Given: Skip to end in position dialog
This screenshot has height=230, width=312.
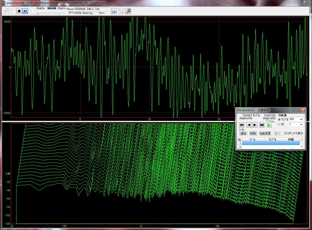Looking at the screenshot, I should click(262, 125).
